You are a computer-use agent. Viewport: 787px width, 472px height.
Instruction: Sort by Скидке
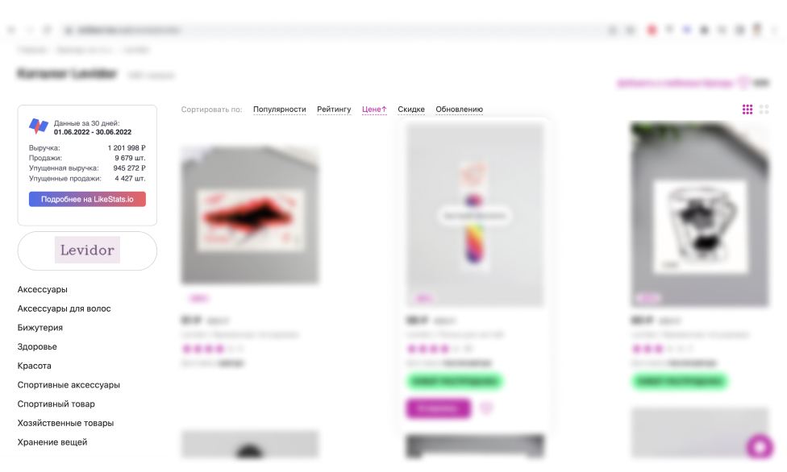pos(411,110)
